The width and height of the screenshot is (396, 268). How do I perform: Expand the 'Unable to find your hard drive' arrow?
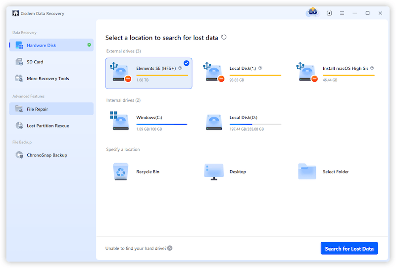pos(170,248)
